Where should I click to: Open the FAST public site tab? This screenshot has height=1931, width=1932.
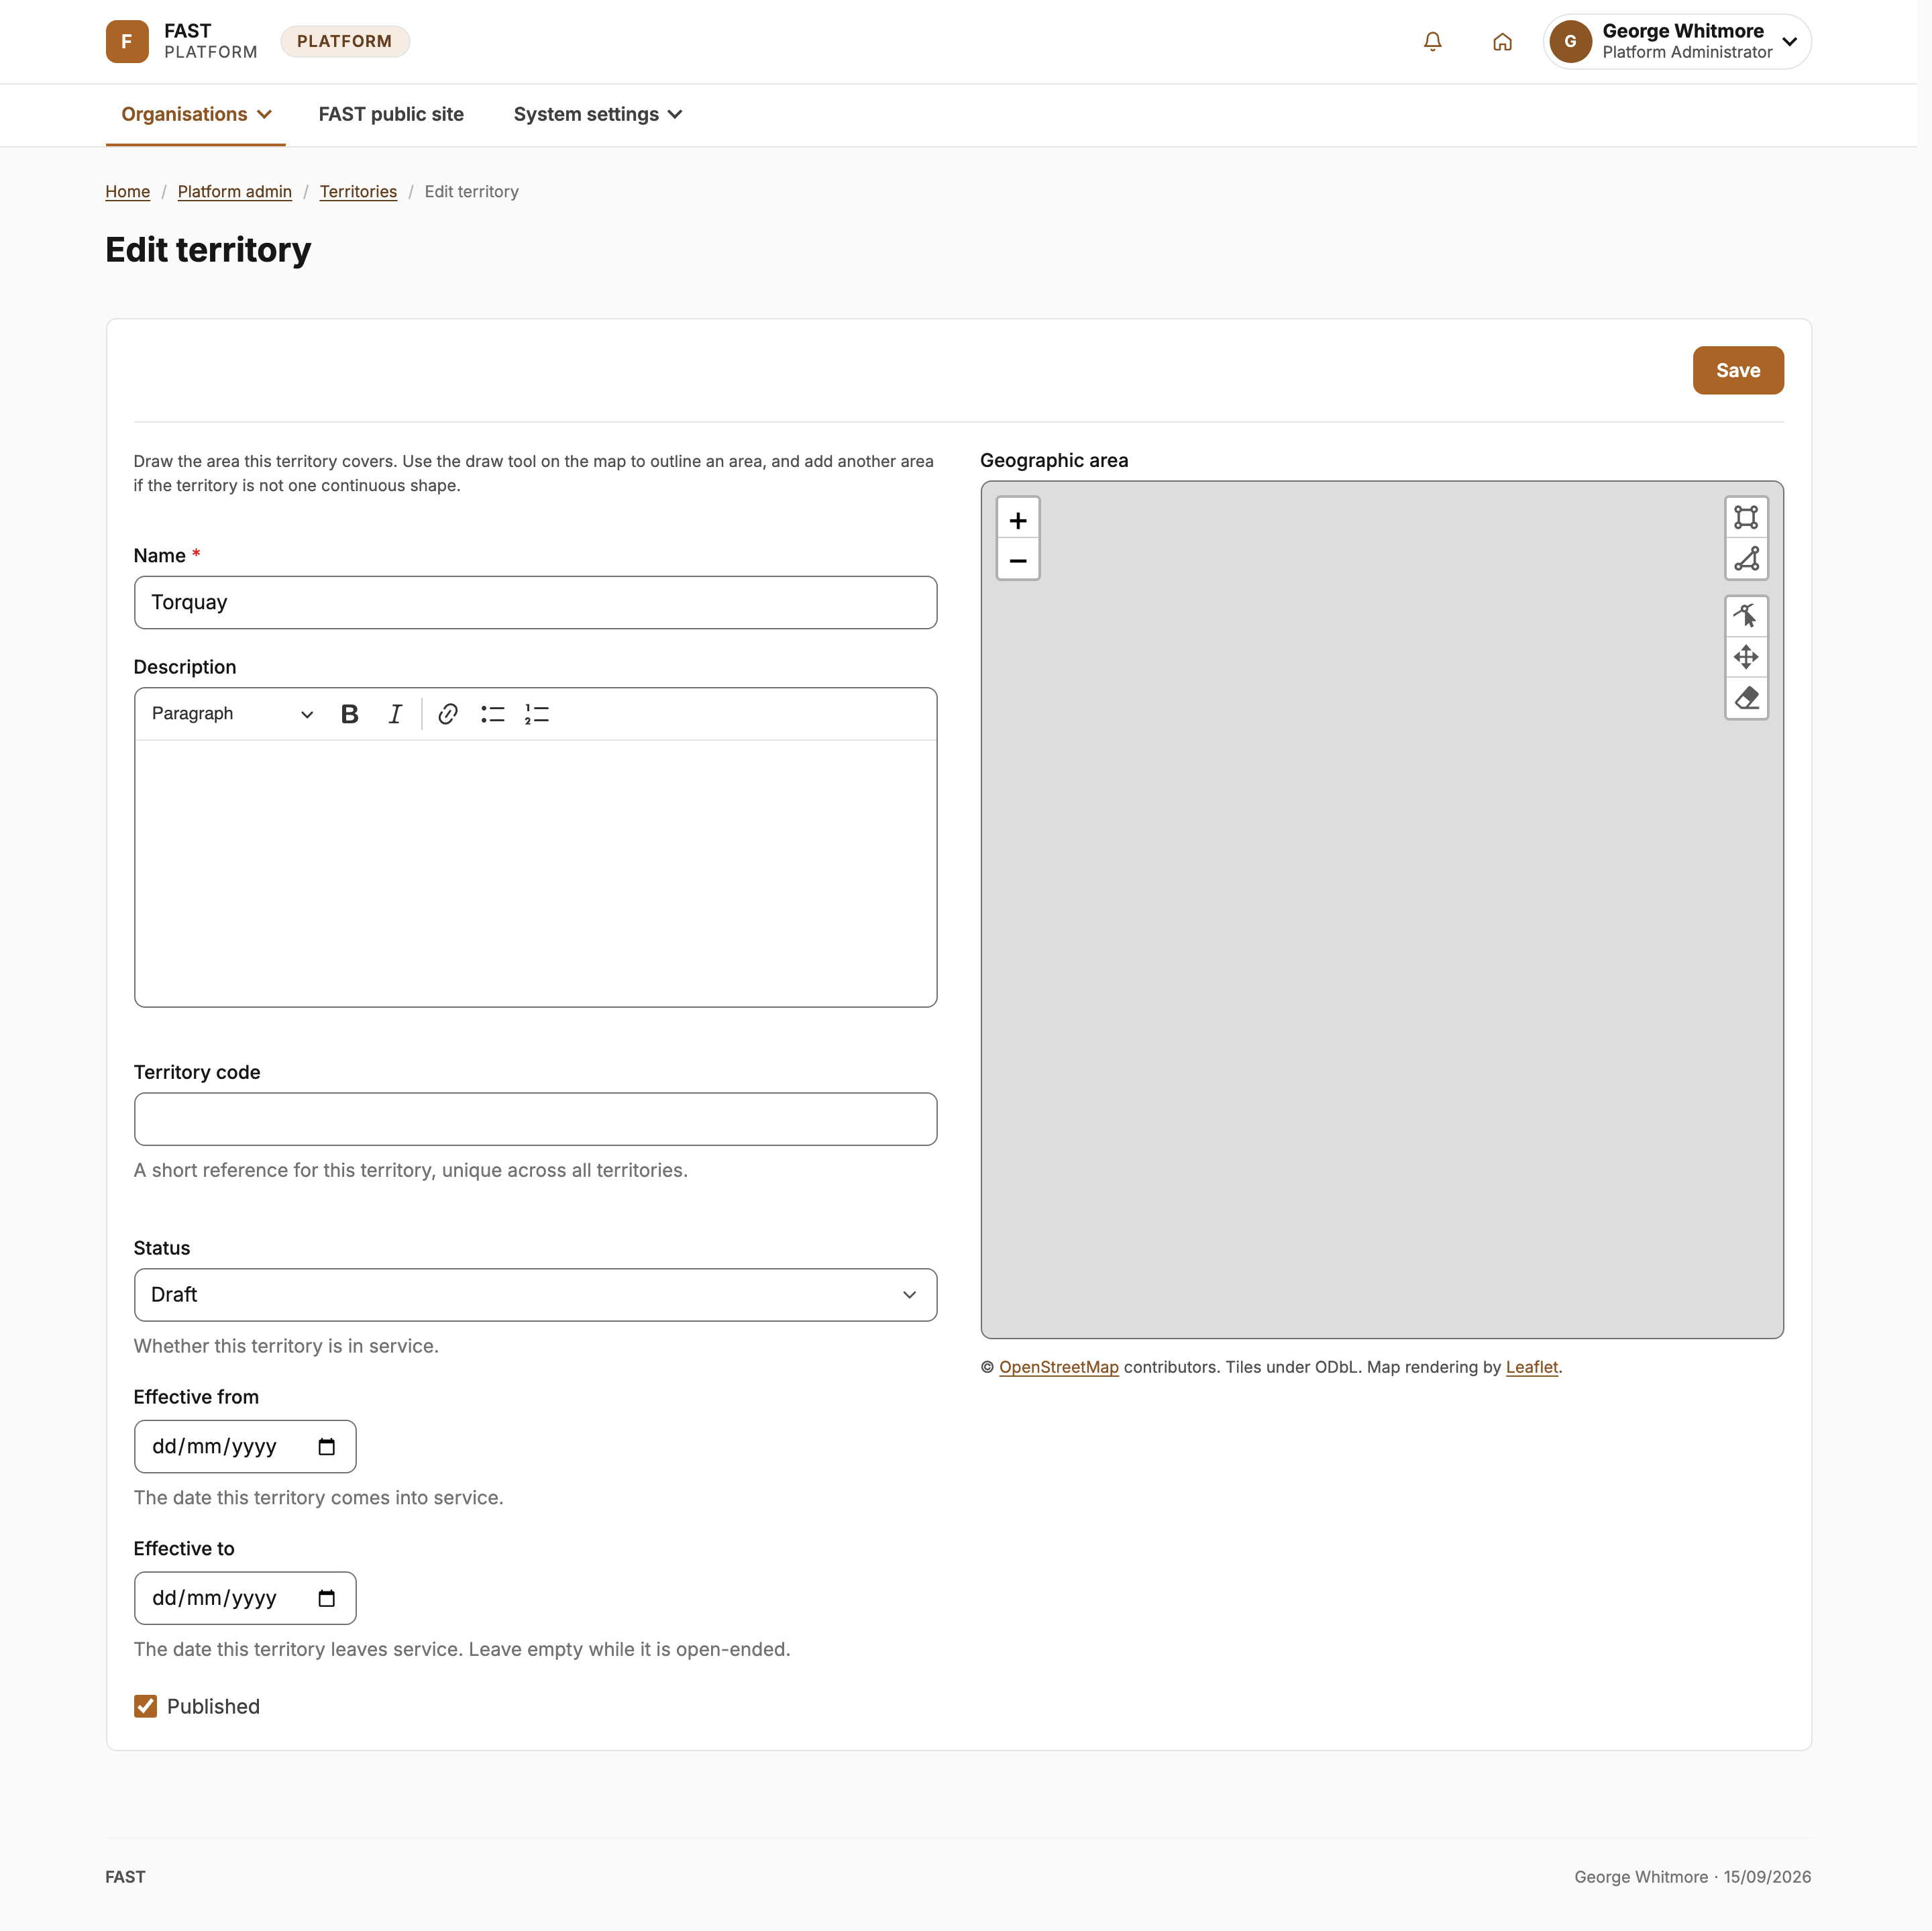coord(391,114)
